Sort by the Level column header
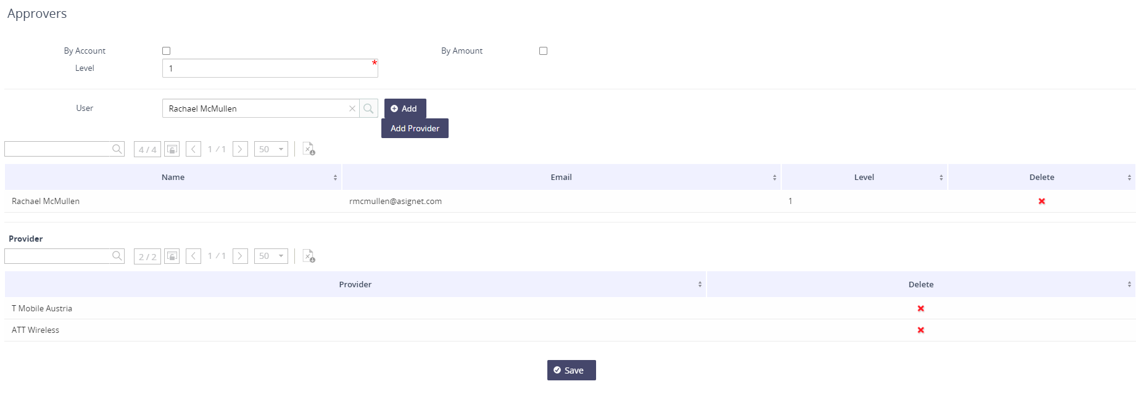This screenshot has width=1136, height=397. [x=863, y=178]
